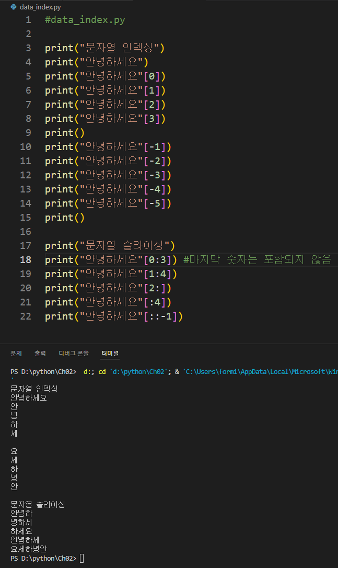Click terminal output line 안녕하
Image resolution: width=338 pixels, height=568 pixels.
click(x=21, y=513)
